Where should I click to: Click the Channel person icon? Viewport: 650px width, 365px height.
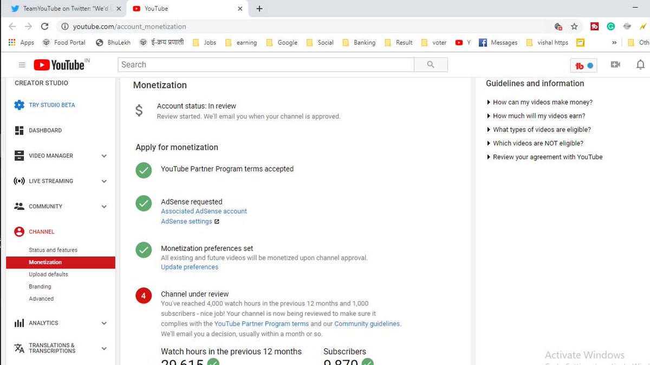click(19, 231)
